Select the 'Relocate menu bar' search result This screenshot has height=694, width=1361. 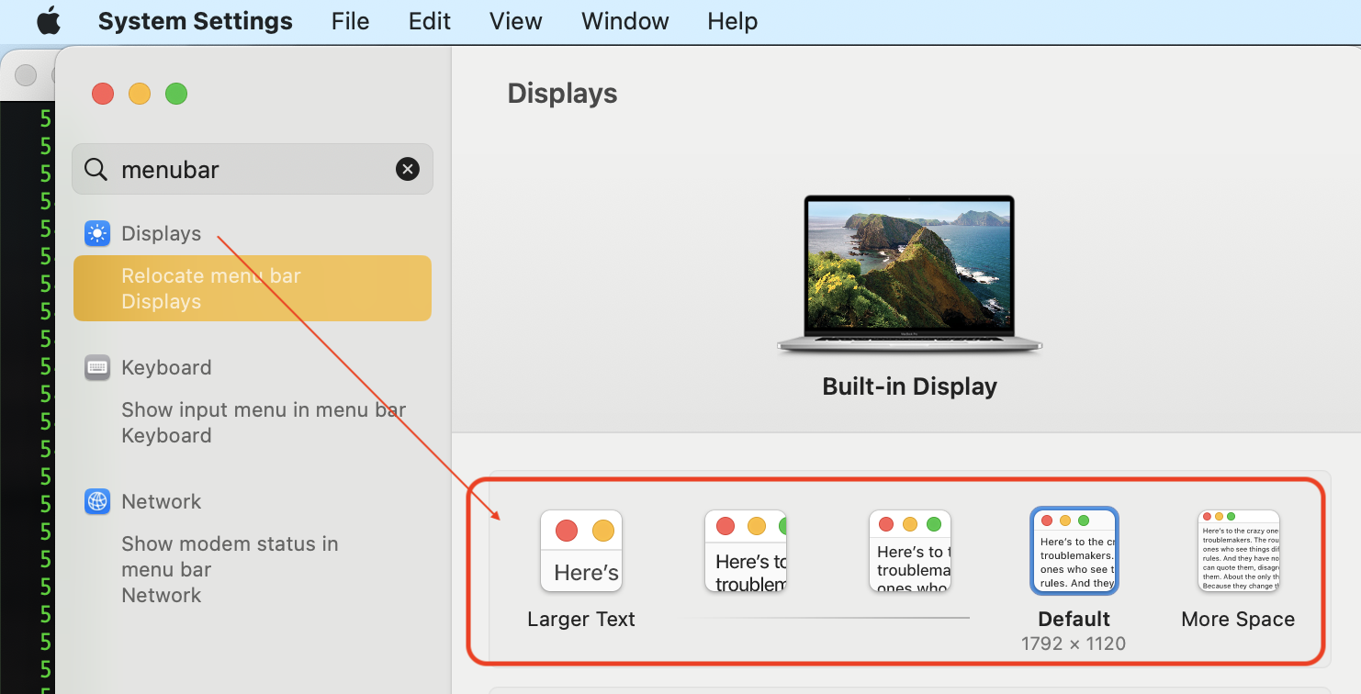click(x=253, y=287)
